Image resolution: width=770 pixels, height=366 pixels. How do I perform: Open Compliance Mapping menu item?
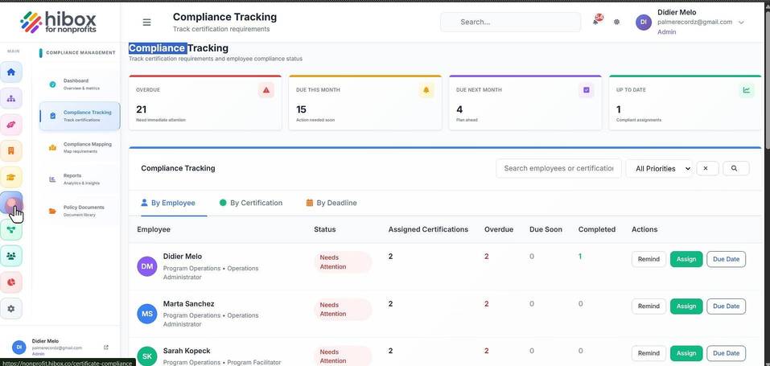[80, 148]
